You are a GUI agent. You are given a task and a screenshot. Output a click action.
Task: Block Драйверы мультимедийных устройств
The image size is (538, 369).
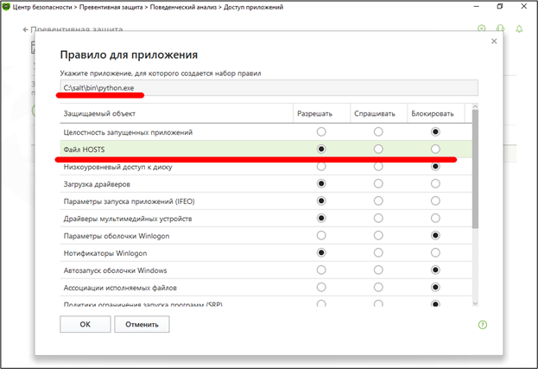(435, 218)
